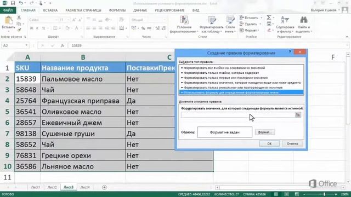Viewport: 351px width, 197px height.
Task: Open borders dropdown in Шрифт group
Action: pyautogui.click(x=60, y=28)
